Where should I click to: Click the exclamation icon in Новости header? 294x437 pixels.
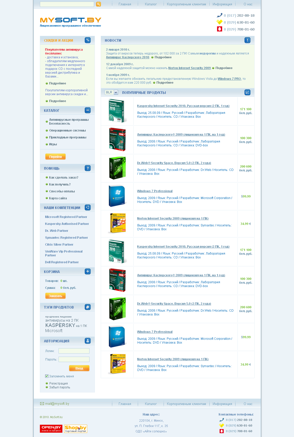[247, 40]
